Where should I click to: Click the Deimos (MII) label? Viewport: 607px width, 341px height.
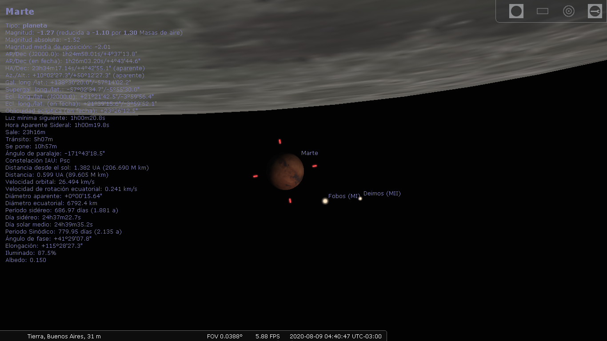tap(382, 194)
